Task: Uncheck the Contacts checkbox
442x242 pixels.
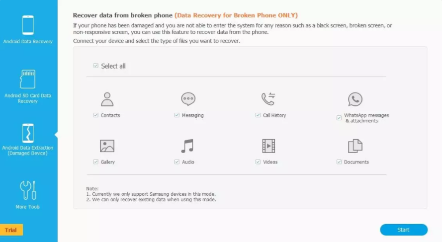Action: 96,115
